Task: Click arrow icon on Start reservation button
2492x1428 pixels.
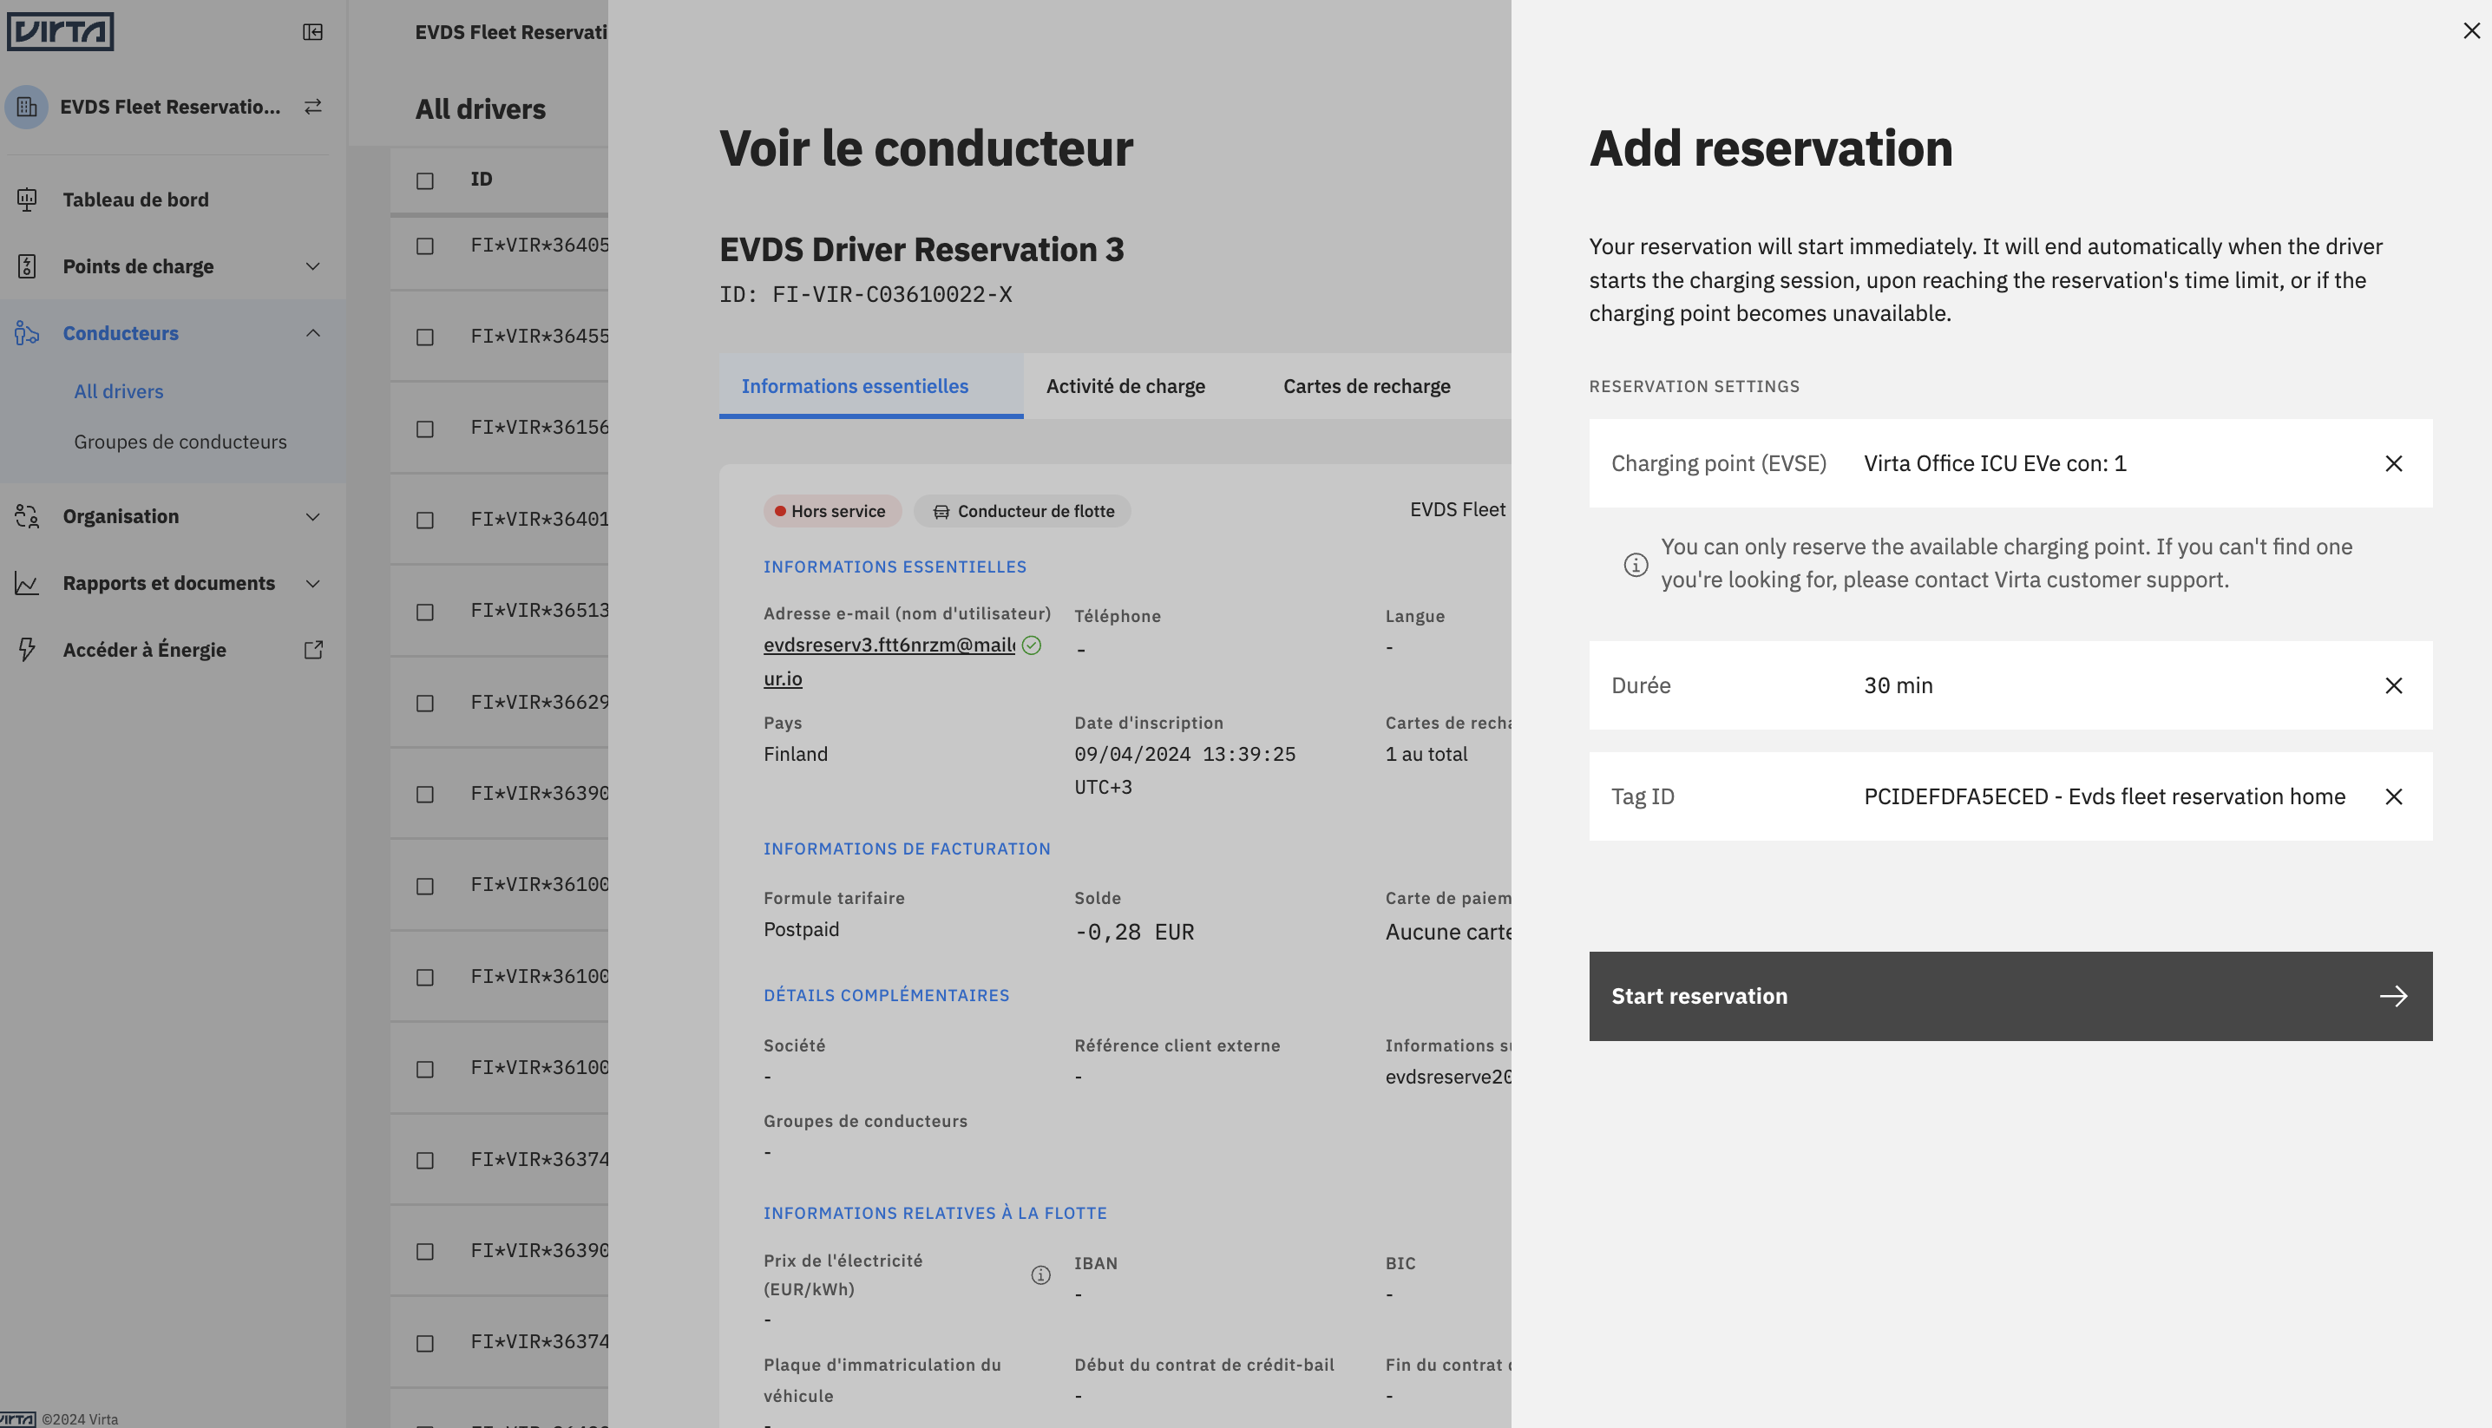Action: pyautogui.click(x=2393, y=997)
